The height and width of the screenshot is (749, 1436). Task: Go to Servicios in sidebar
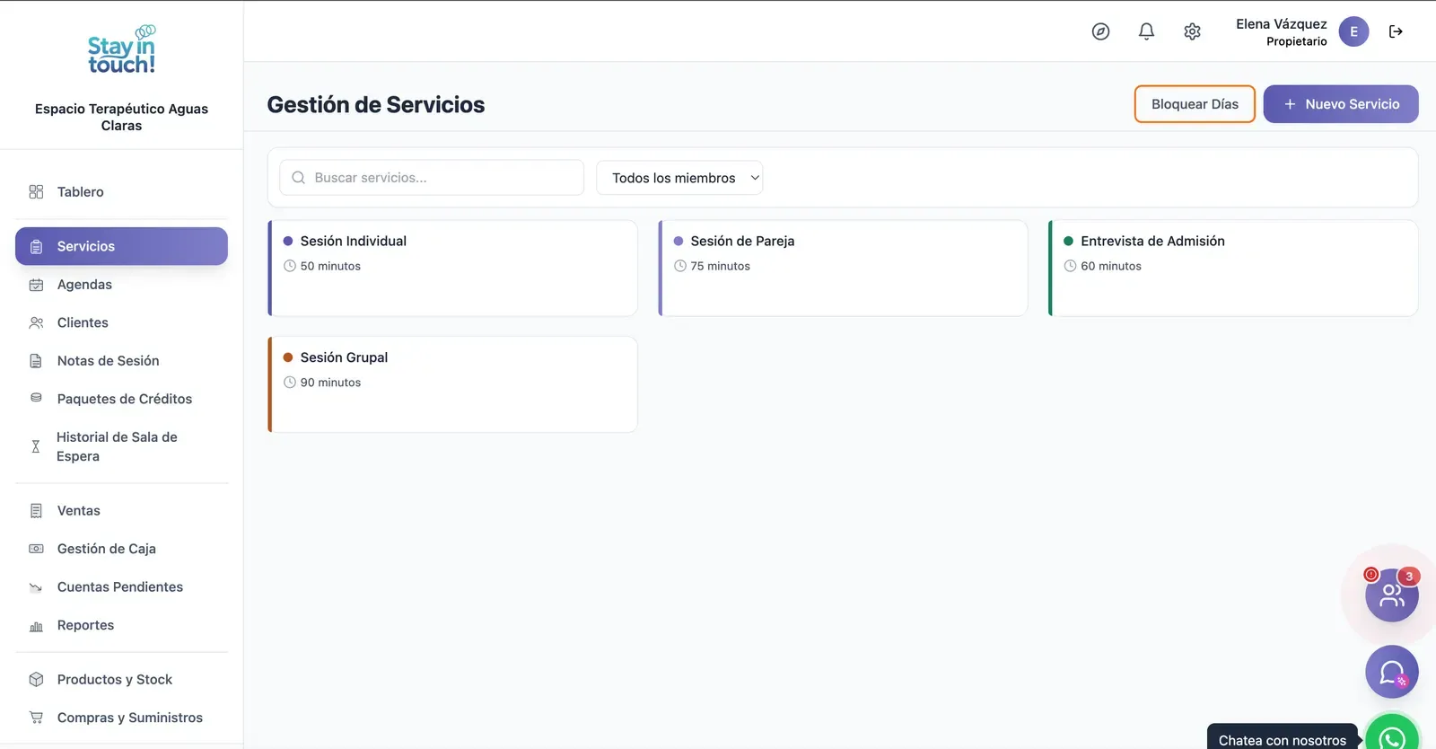click(x=121, y=246)
